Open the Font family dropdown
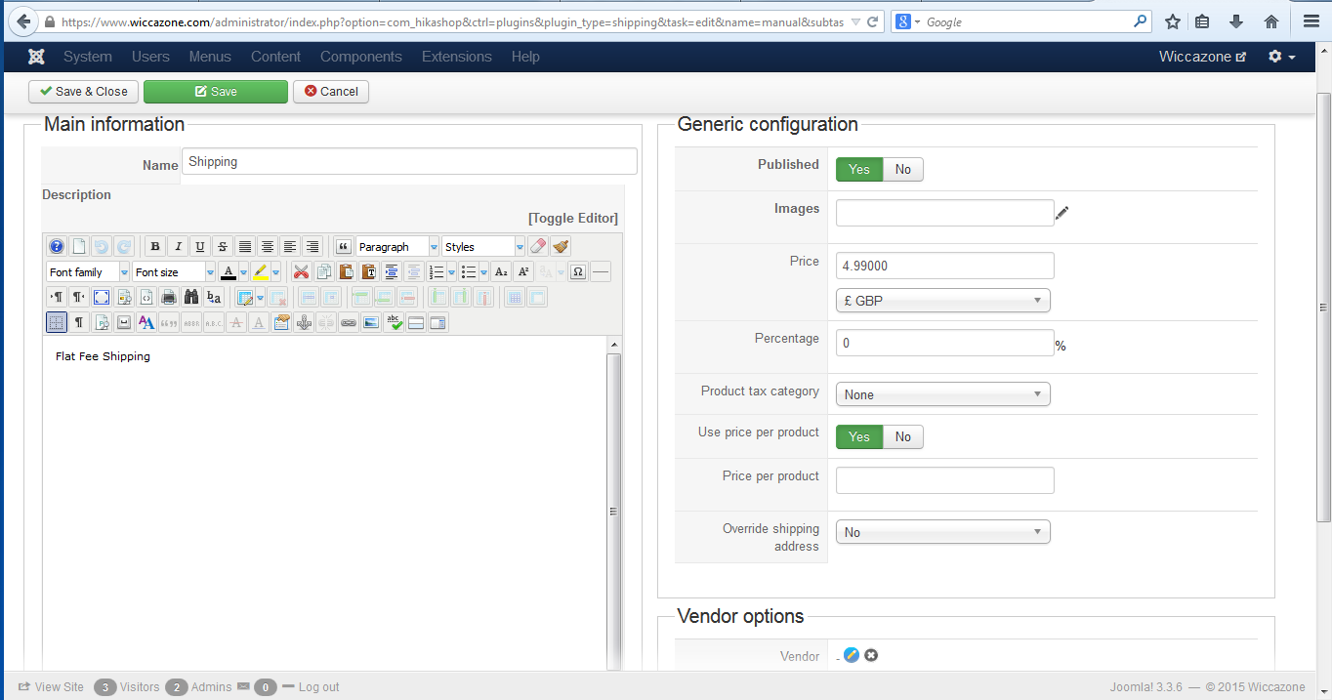Screen dimensions: 1332x700 coord(88,272)
